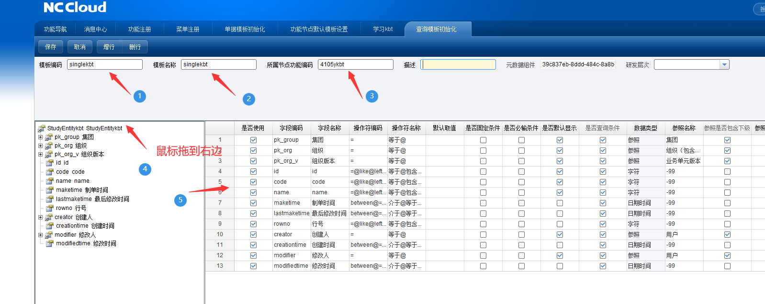
Task: Click the 删行 button
Action: coord(135,47)
